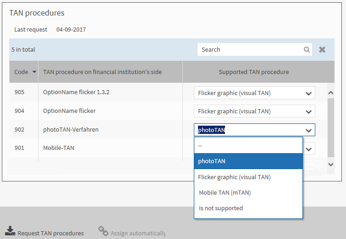Open dropdown for code 904 row
Screen dimensions: 346x239
pyautogui.click(x=308, y=112)
